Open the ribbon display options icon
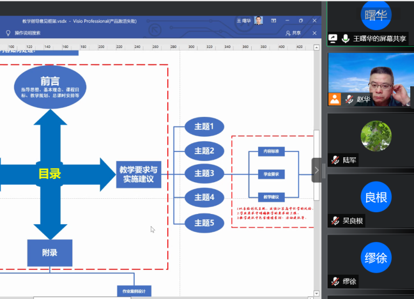Screen dimensions: 414x299 click(x=273, y=21)
